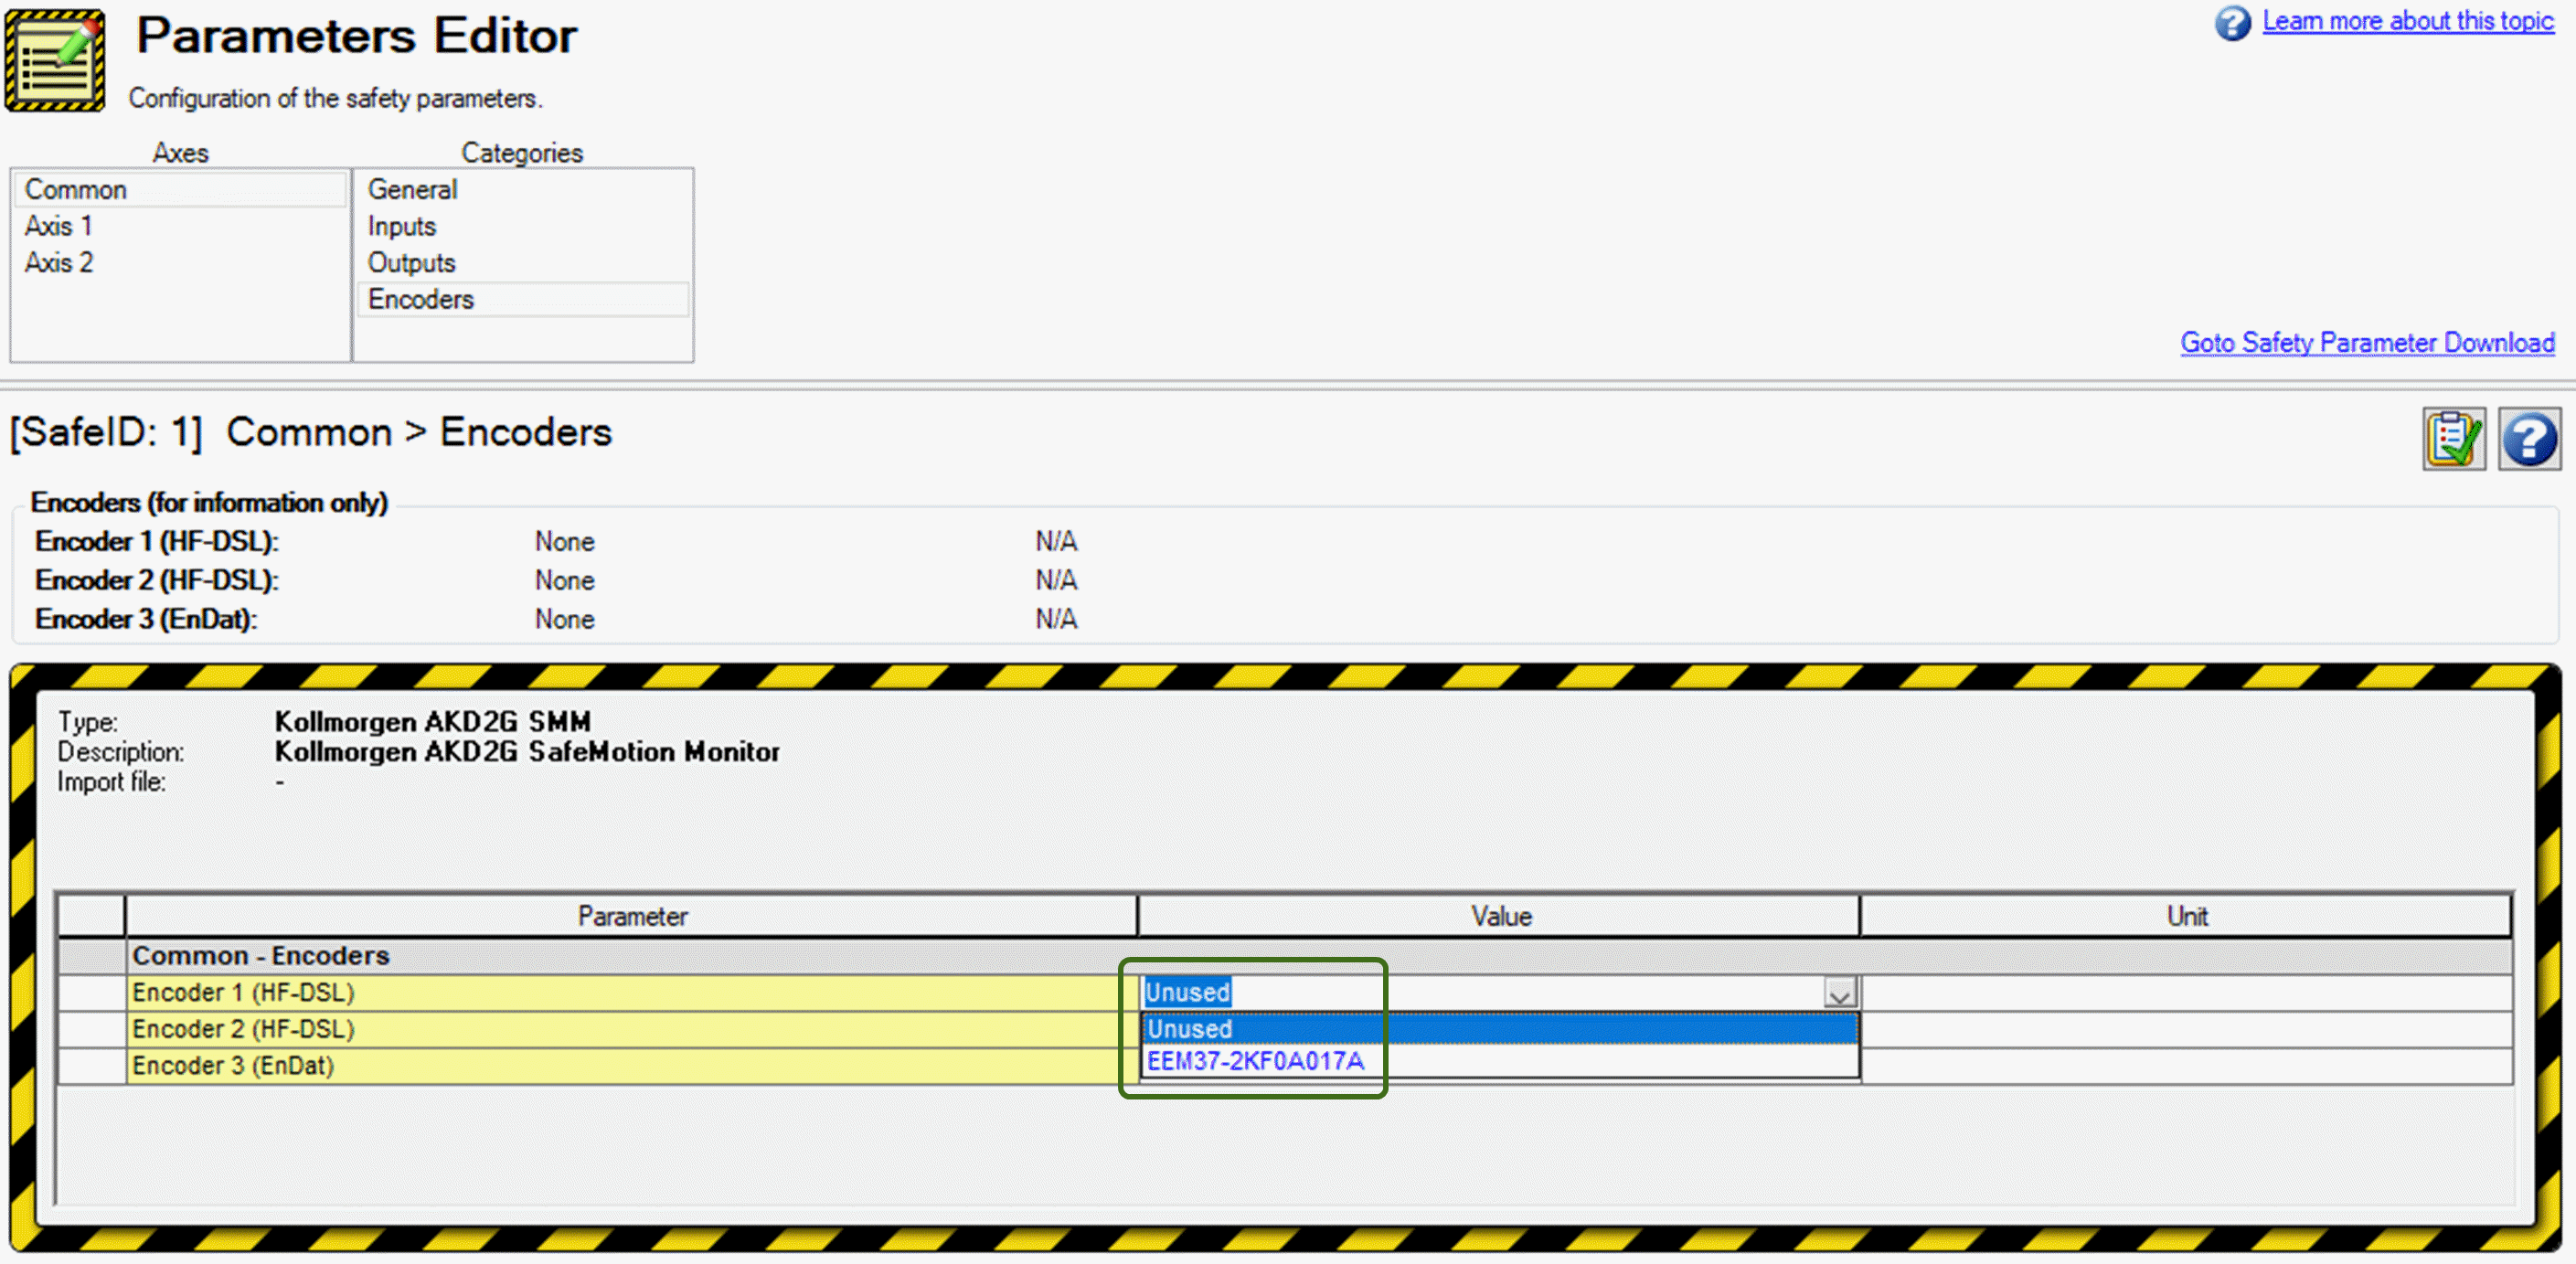2576x1264 pixels.
Task: Open Learn more about this topic link
Action: [x=2408, y=21]
